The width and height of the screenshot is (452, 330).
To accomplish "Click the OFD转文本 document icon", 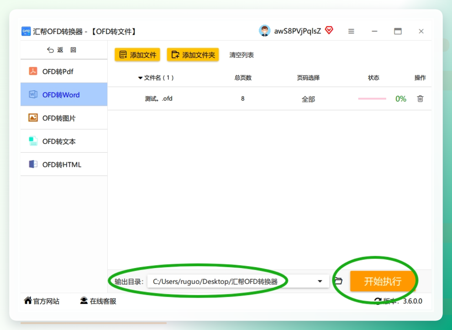I will point(33,141).
